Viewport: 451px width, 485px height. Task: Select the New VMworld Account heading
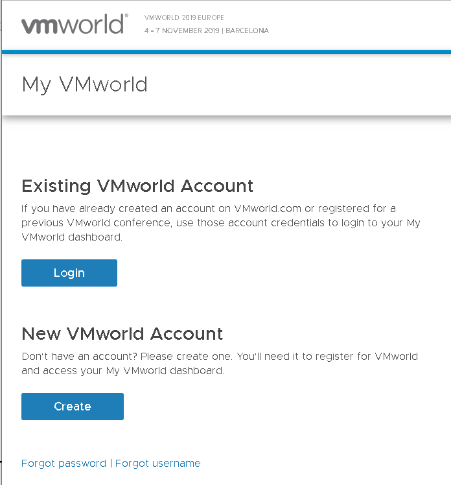pos(122,333)
